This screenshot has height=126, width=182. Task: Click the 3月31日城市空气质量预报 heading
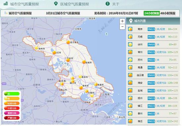(63, 13)
